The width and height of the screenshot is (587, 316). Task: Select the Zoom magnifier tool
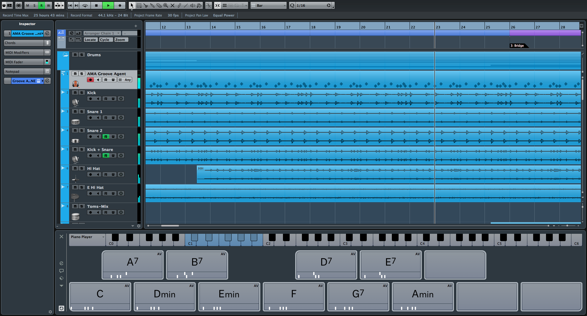[x=166, y=5]
